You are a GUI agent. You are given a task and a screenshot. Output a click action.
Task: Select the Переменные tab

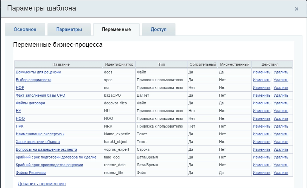coord(116,30)
